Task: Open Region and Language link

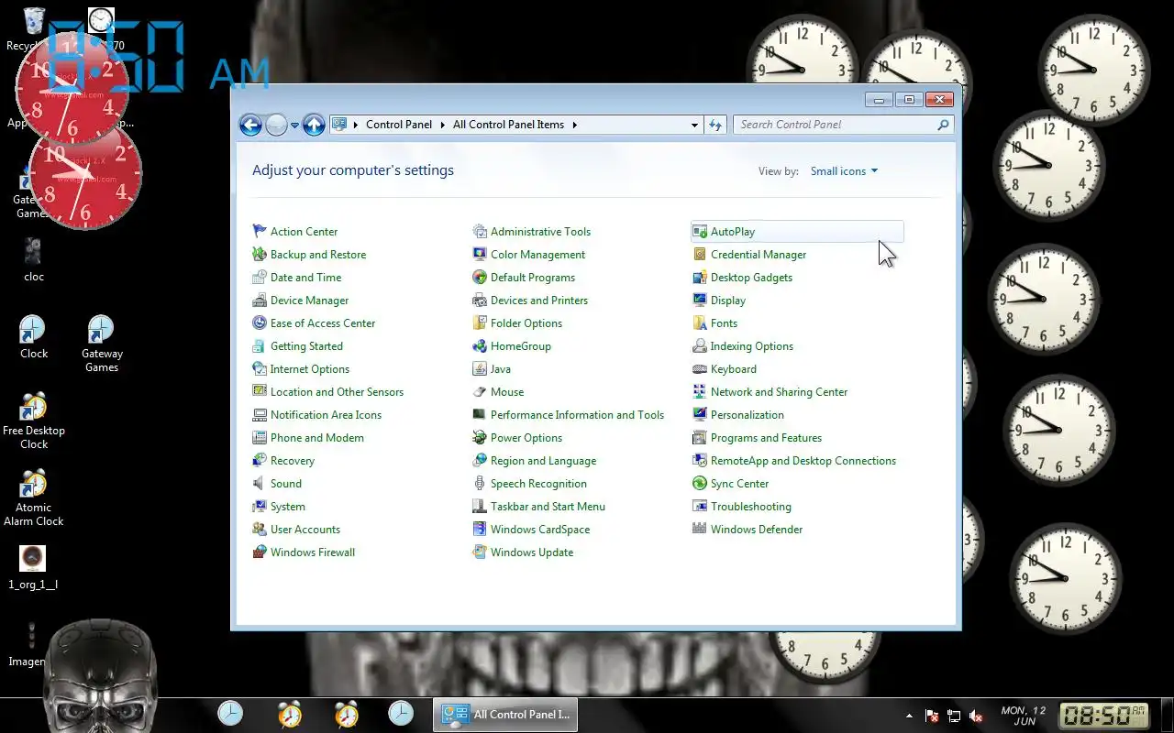Action: (x=543, y=461)
